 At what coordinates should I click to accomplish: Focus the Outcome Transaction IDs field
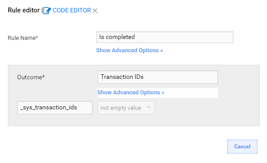[158, 77]
